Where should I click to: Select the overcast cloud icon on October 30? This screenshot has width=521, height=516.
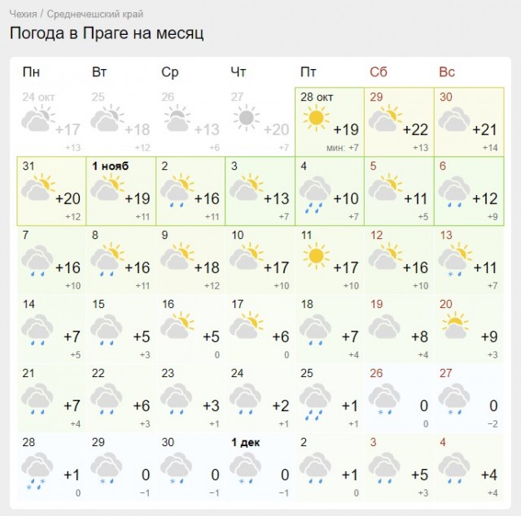[454, 119]
